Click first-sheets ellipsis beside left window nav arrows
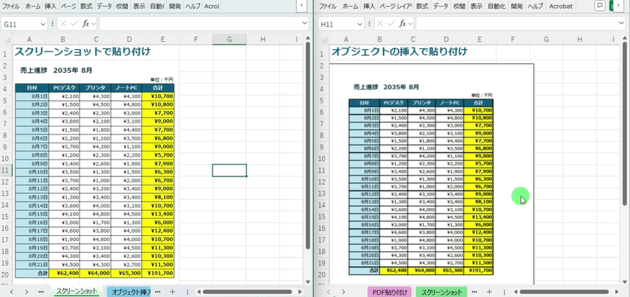This screenshot has width=630, height=297. (41, 292)
